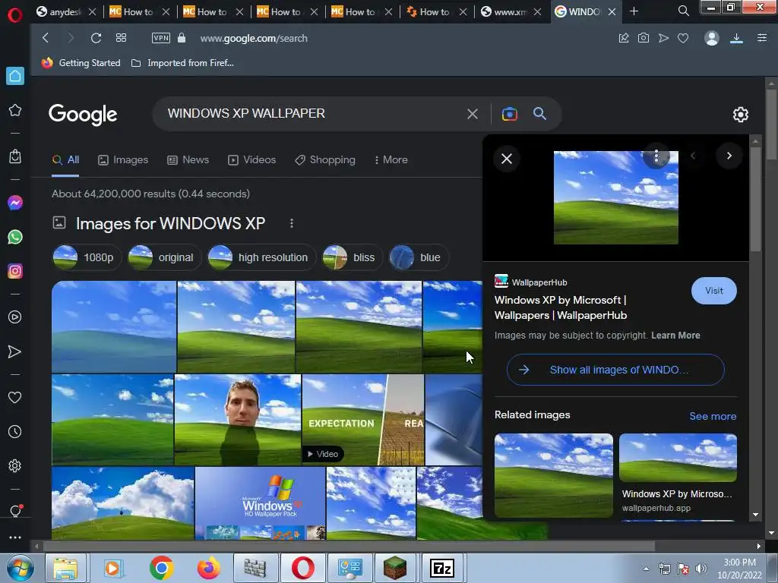
Task: Open Windows XP by Microsoft WallpaperHub title
Action: 561,308
